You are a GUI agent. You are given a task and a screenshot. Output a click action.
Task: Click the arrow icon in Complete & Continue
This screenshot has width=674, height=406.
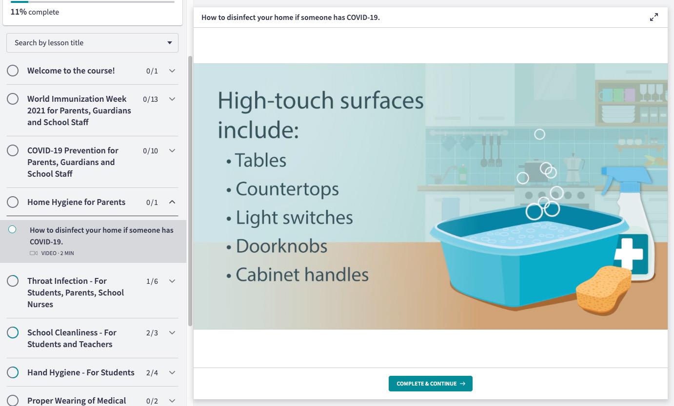462,384
